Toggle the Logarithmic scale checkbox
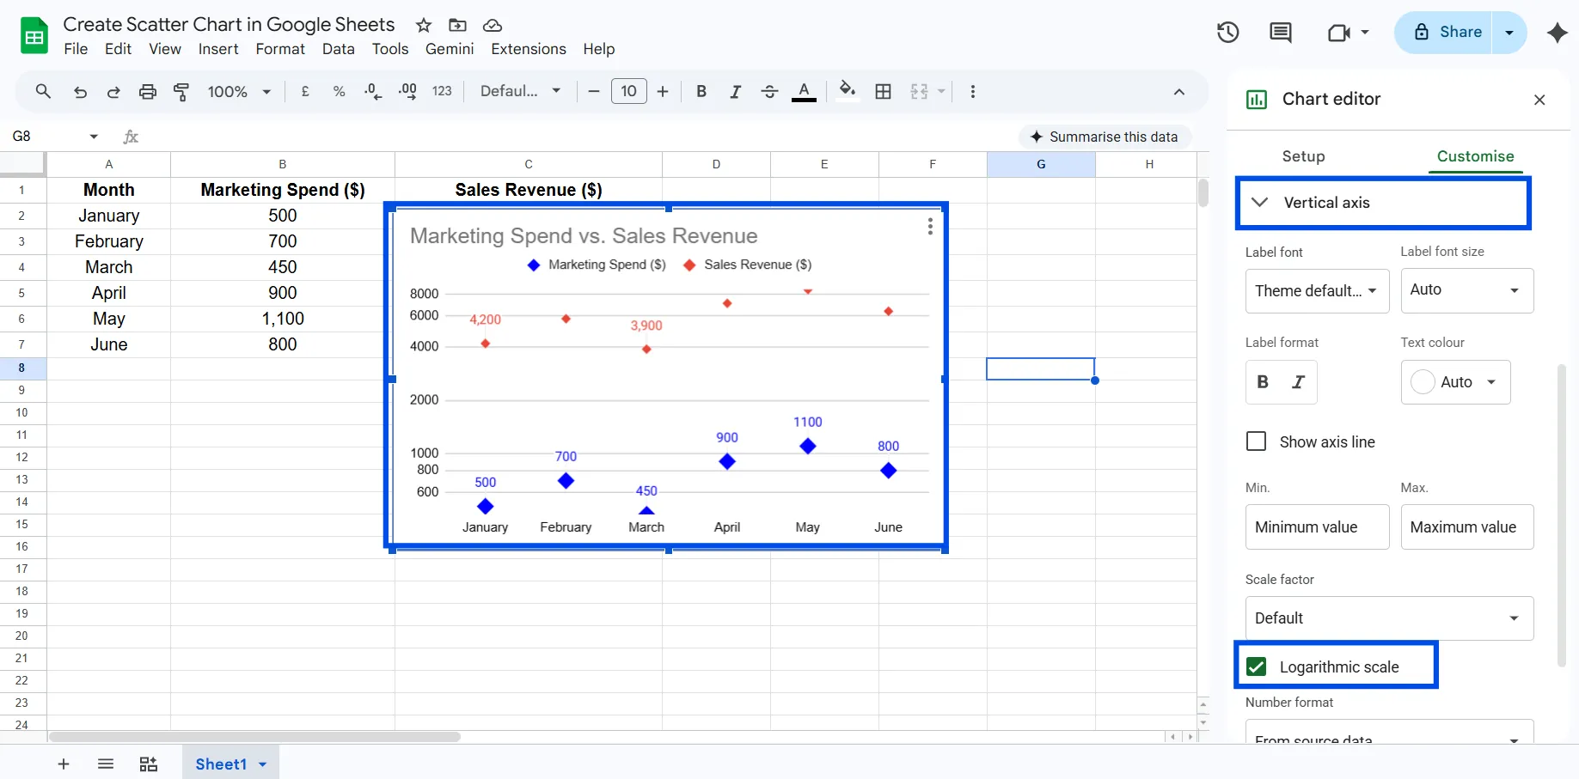Viewport: 1579px width, 779px height. pyautogui.click(x=1256, y=666)
